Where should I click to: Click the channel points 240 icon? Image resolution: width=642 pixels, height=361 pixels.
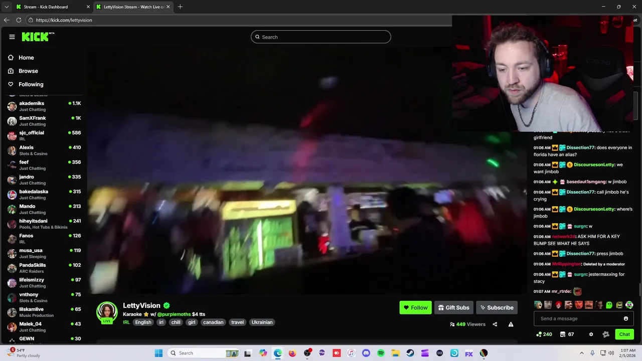point(544,334)
